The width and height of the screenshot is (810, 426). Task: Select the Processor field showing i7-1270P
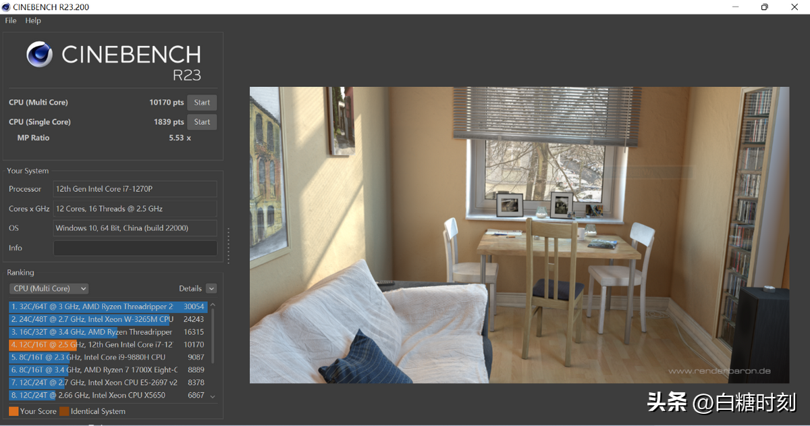[135, 189]
